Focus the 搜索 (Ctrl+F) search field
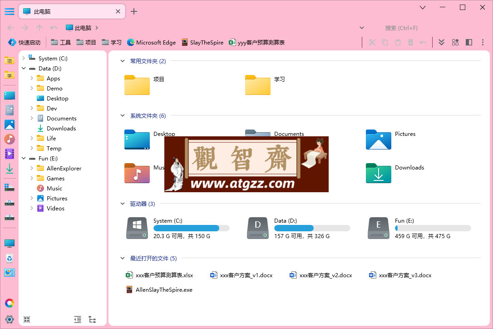 coord(401,28)
